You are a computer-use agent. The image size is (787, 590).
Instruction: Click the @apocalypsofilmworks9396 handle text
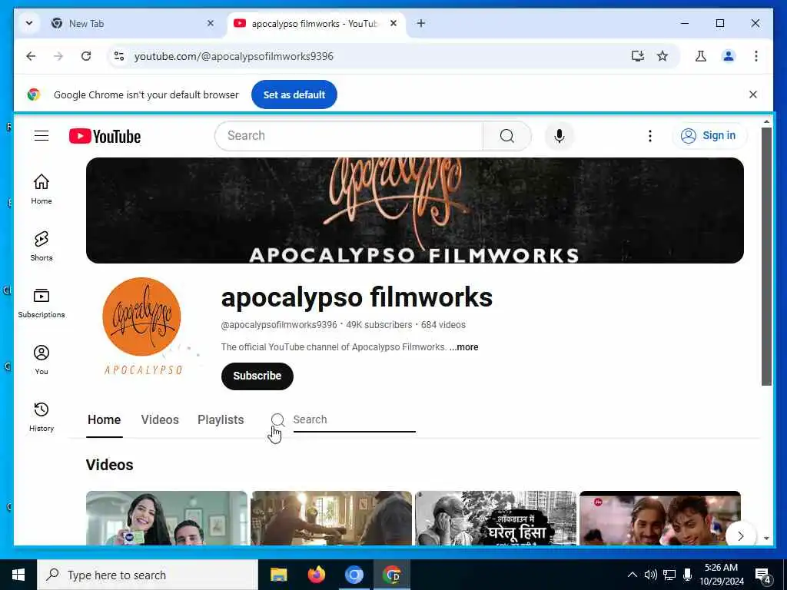pyautogui.click(x=279, y=325)
